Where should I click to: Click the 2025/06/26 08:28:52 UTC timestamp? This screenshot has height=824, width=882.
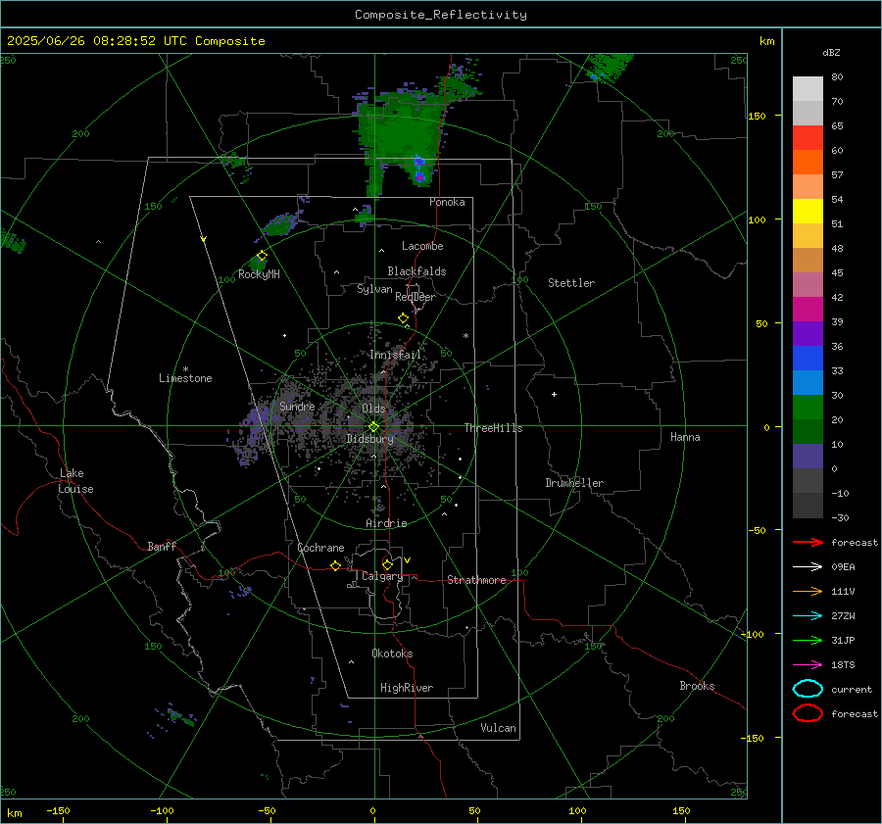[x=135, y=41]
